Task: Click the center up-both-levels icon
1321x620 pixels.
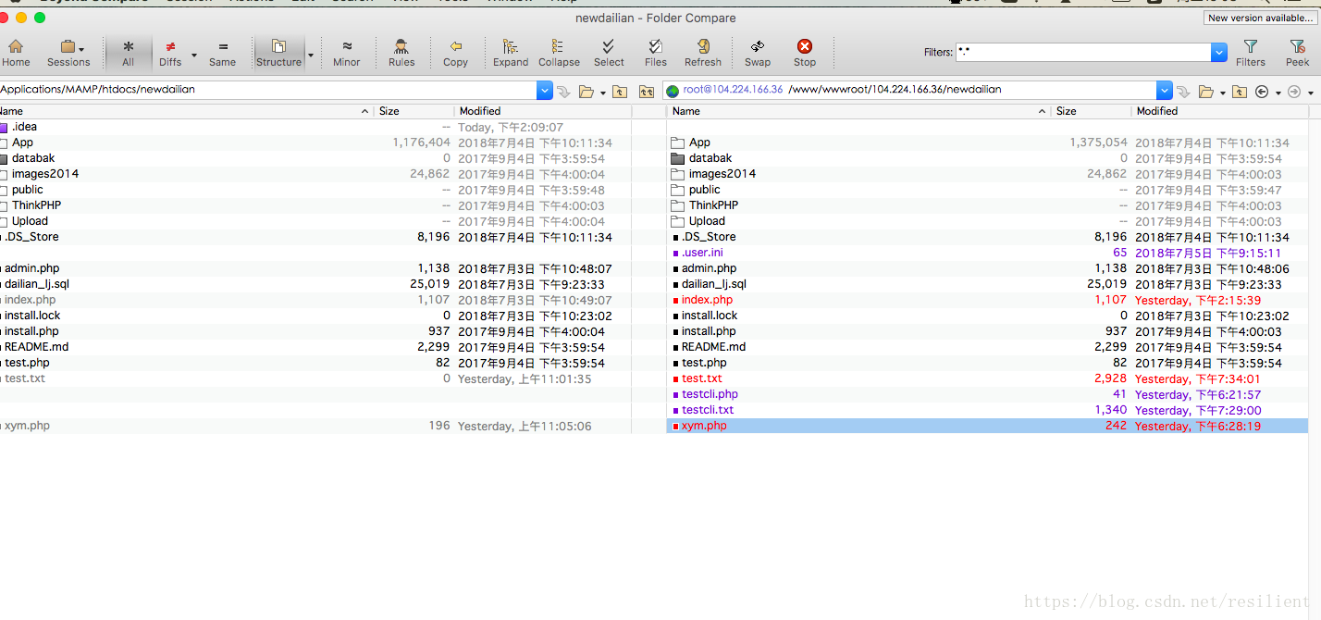Action: [647, 92]
